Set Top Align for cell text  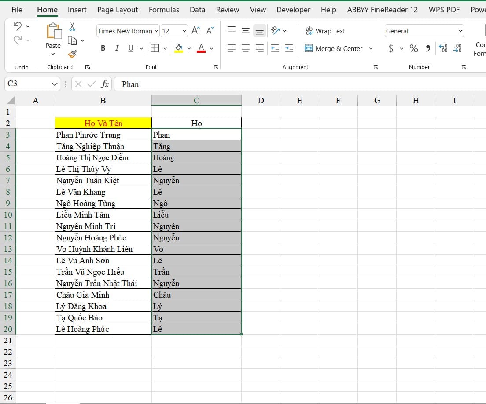click(x=232, y=30)
